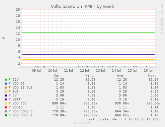Click the P_VDD_CORE_0 gray legend swatch
The height and width of the screenshot is (127, 165).
click(6, 111)
